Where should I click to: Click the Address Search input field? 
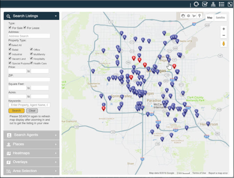29,36
